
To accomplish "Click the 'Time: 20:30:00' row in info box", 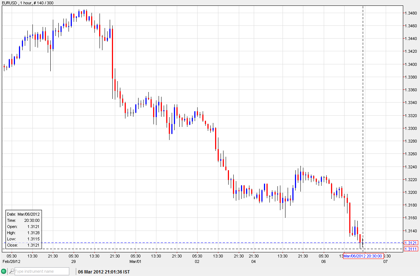I will 23,220.
